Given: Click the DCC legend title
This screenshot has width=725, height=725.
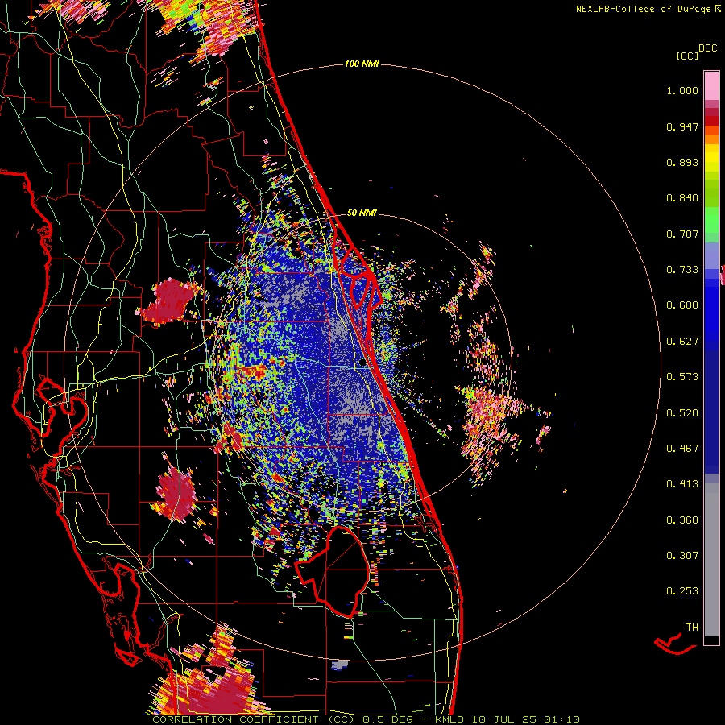Looking at the screenshot, I should (708, 48).
